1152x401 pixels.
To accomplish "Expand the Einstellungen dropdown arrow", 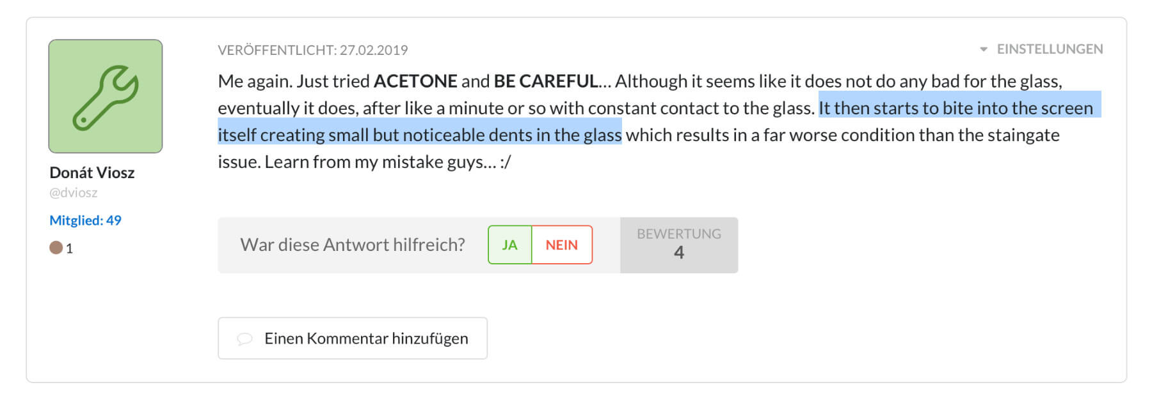I will pyautogui.click(x=984, y=49).
